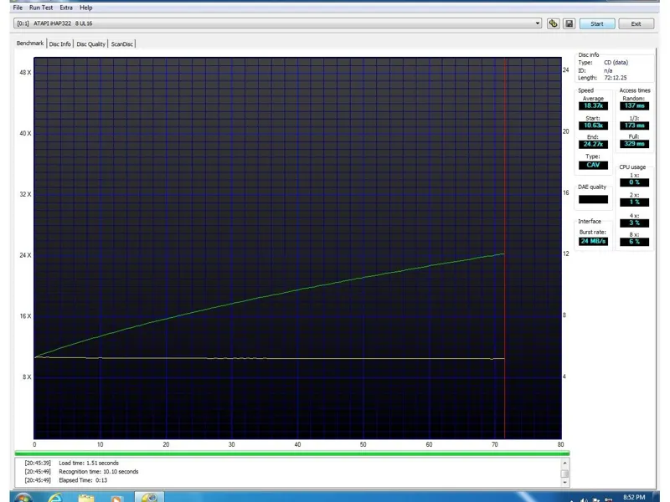Click the Recognition time log entry

click(81, 472)
